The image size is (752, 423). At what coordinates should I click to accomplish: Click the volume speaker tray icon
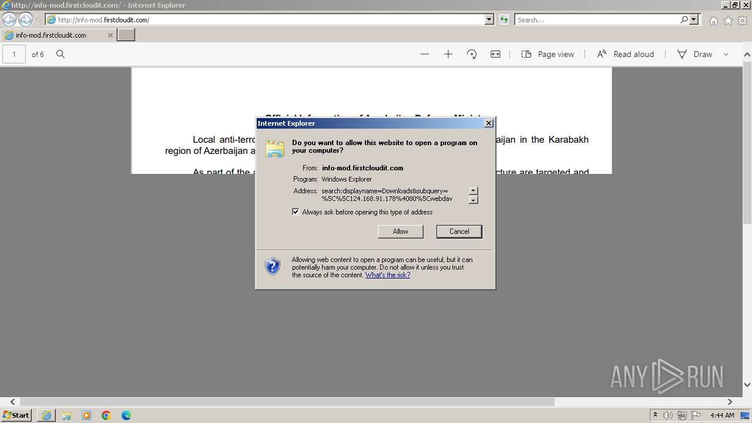(668, 415)
